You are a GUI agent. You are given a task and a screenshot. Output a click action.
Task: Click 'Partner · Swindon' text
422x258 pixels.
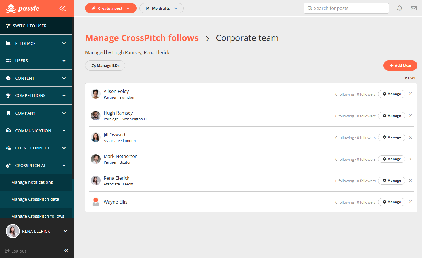pyautogui.click(x=119, y=98)
